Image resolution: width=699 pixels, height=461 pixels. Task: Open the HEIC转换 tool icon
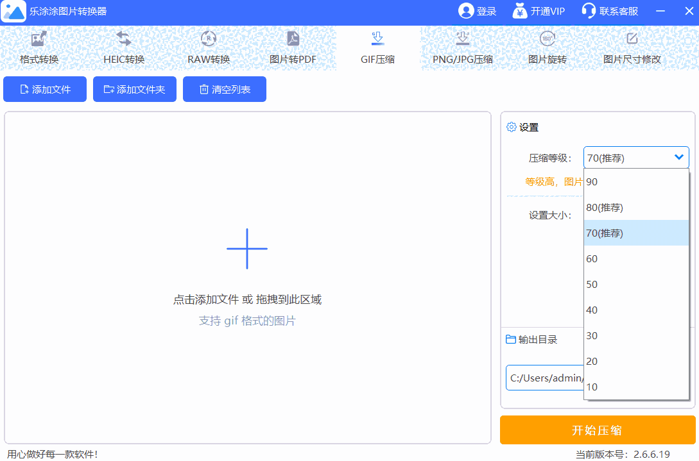(123, 39)
